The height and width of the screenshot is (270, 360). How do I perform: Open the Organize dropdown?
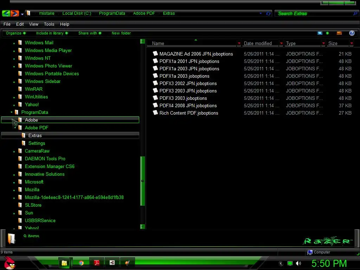click(x=15, y=33)
